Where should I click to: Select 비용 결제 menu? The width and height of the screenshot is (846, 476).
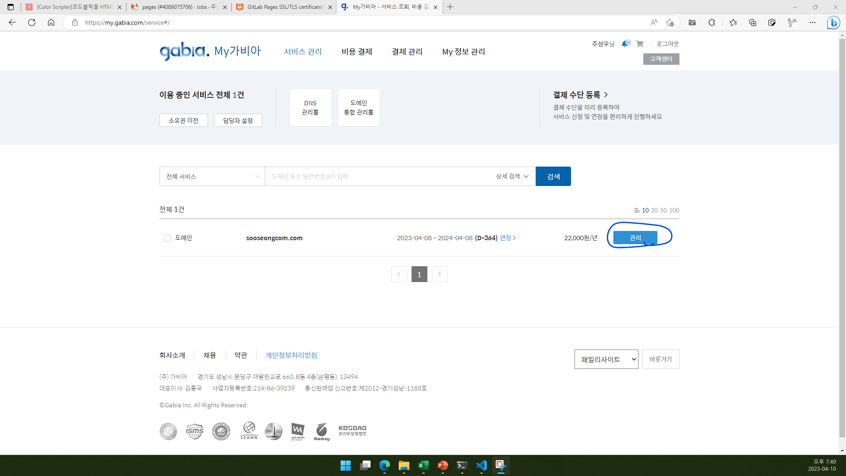tap(357, 52)
